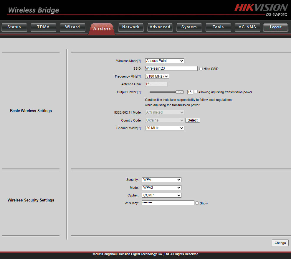
Task: Open the Channel Width dropdown
Action: coord(165,128)
